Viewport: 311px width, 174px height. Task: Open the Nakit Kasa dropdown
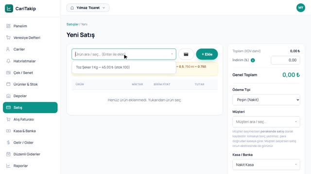tap(266, 165)
